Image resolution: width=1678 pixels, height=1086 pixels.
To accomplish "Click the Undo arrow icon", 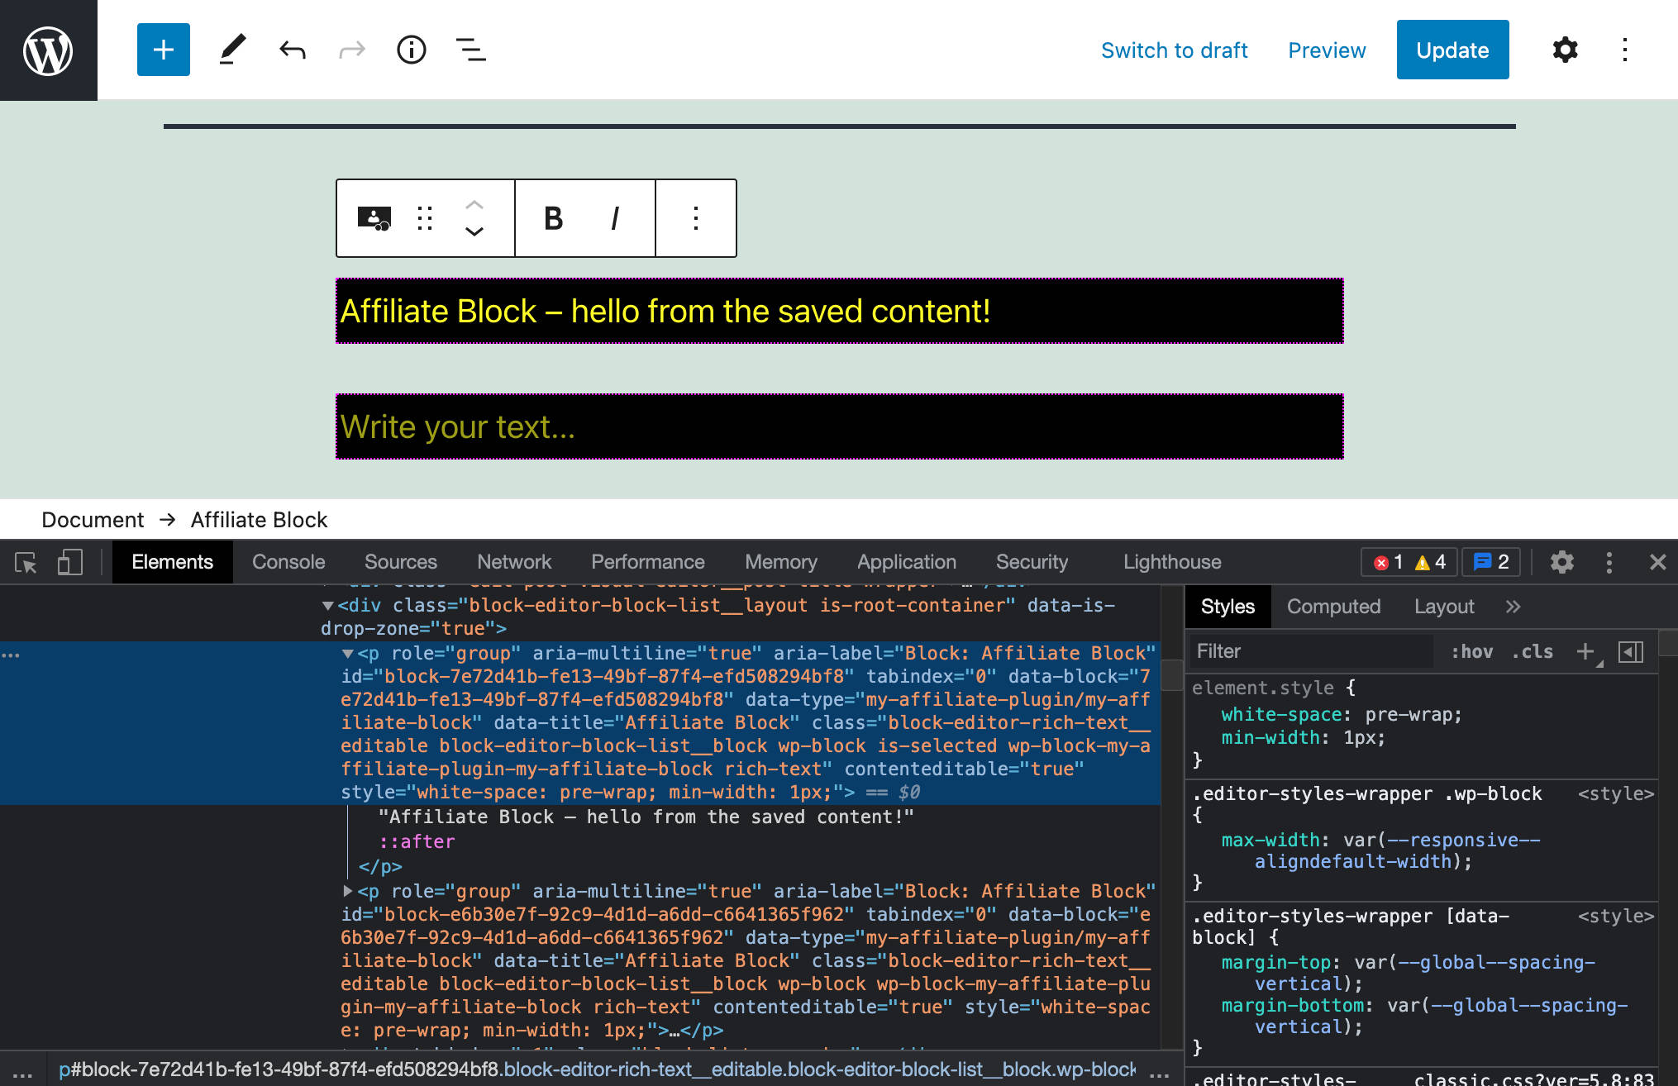I will pyautogui.click(x=293, y=50).
